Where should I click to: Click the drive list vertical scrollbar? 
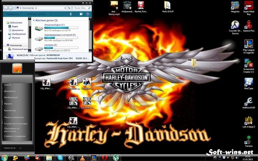coord(90,35)
